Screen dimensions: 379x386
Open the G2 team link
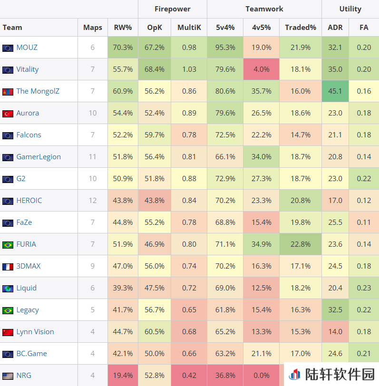[x=21, y=178]
